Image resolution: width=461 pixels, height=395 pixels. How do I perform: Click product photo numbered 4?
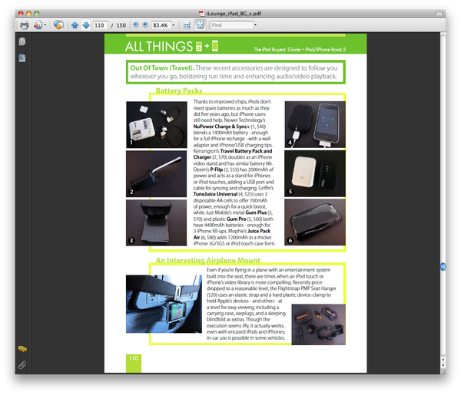(x=315, y=124)
